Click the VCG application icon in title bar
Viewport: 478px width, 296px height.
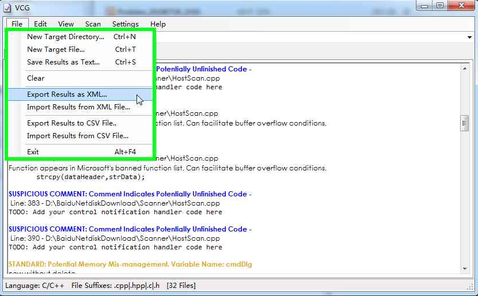(x=8, y=7)
